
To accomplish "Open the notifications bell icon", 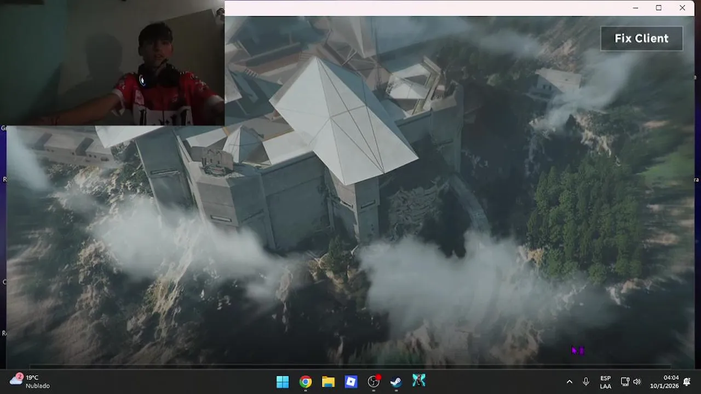I will tap(687, 382).
